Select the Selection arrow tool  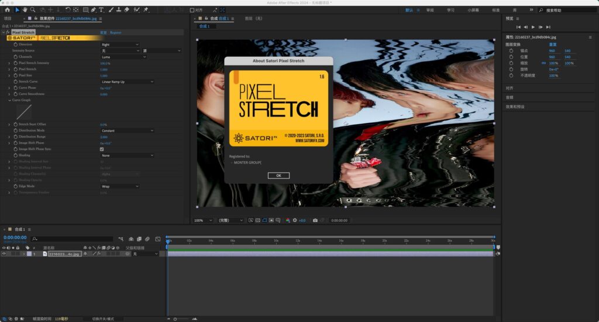17,10
